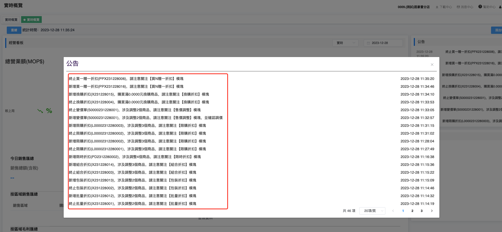This screenshot has width=502, height=232.
Task: Click the downward trend icon near 較上周
Action: (x=40, y=111)
